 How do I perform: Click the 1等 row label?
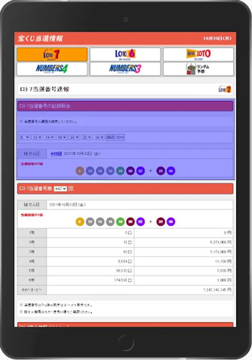point(32,233)
